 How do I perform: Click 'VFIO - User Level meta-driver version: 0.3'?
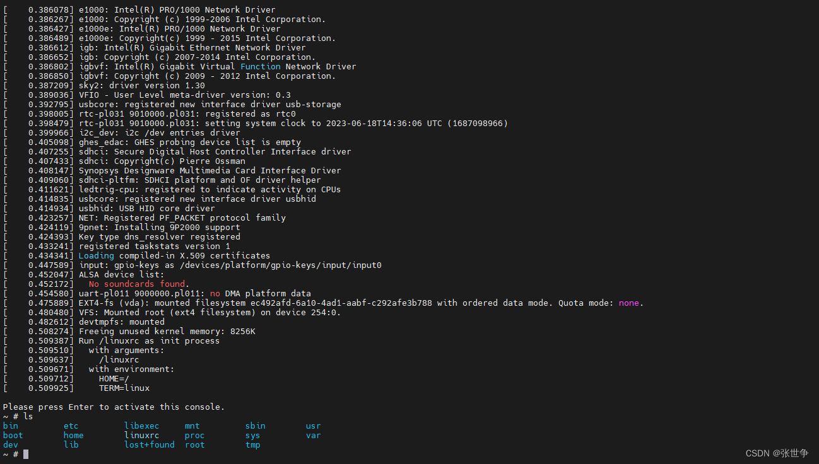pos(185,95)
